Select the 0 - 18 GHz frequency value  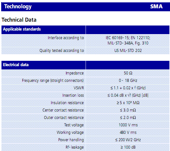[x=128, y=80]
